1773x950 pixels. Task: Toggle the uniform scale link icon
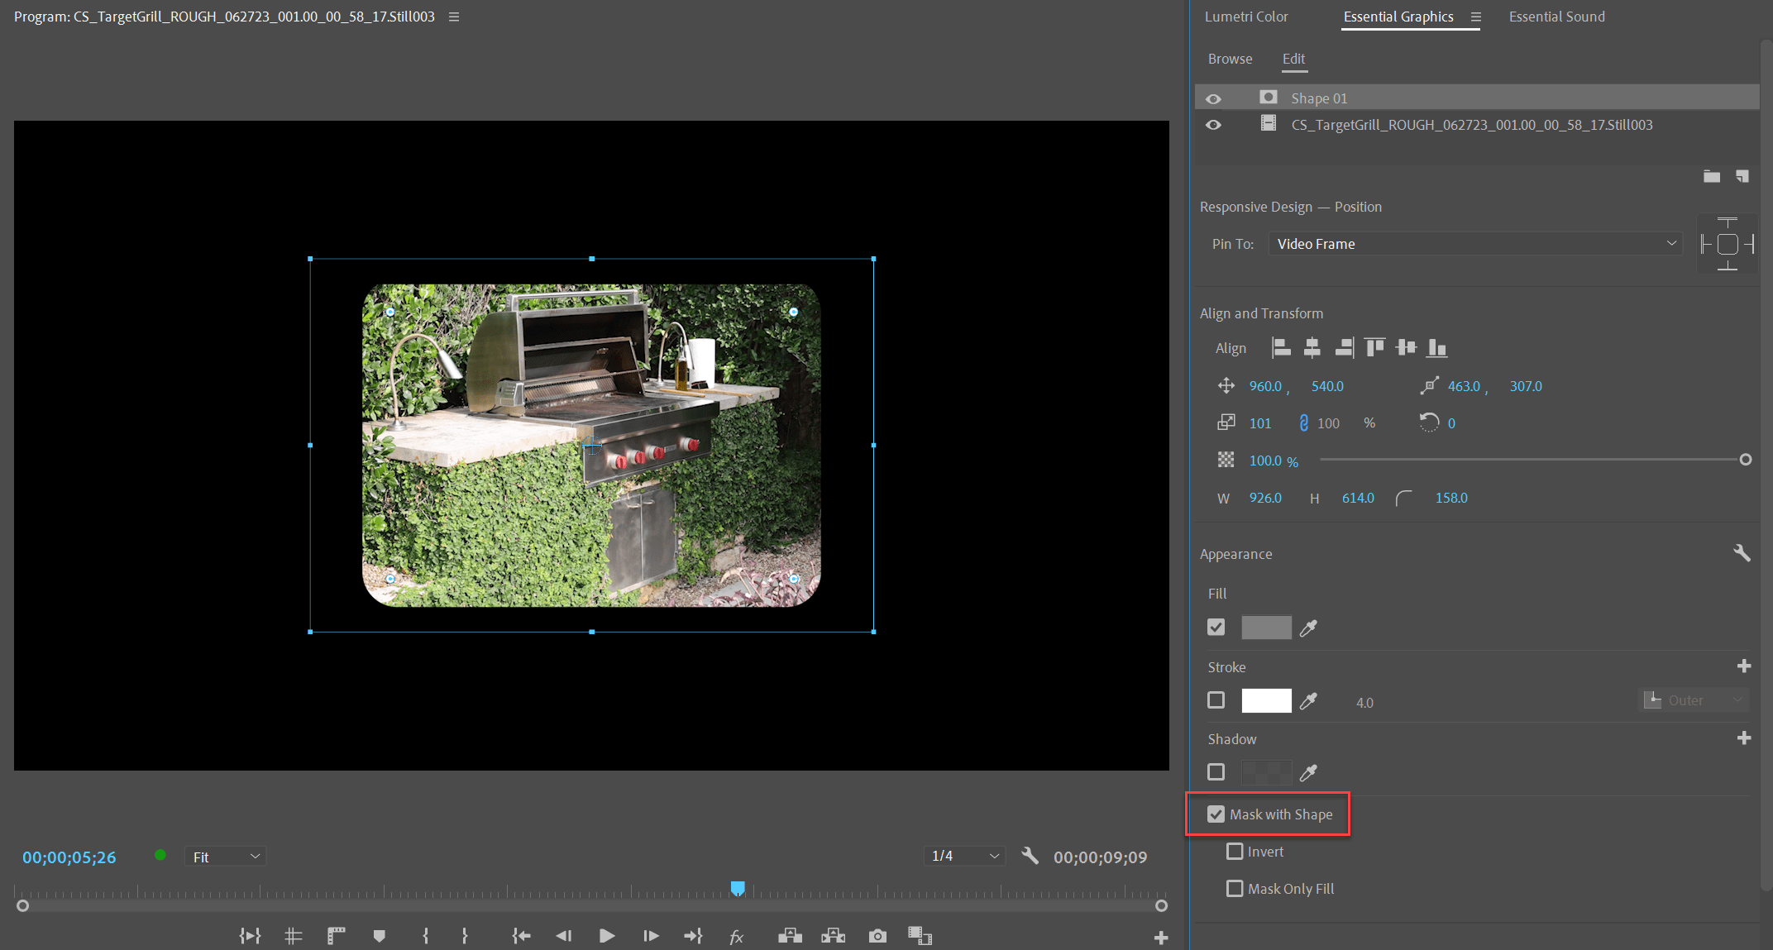(x=1305, y=422)
